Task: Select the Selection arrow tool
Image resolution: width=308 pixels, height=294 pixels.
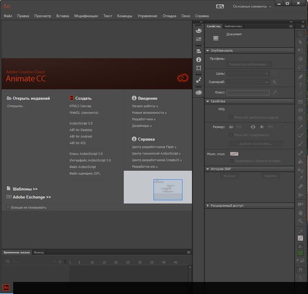Action: tap(300, 34)
